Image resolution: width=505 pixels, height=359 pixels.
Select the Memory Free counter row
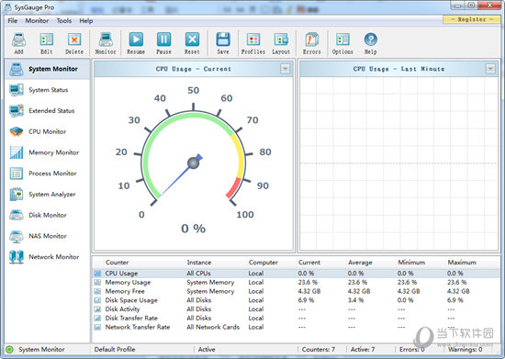297,291
